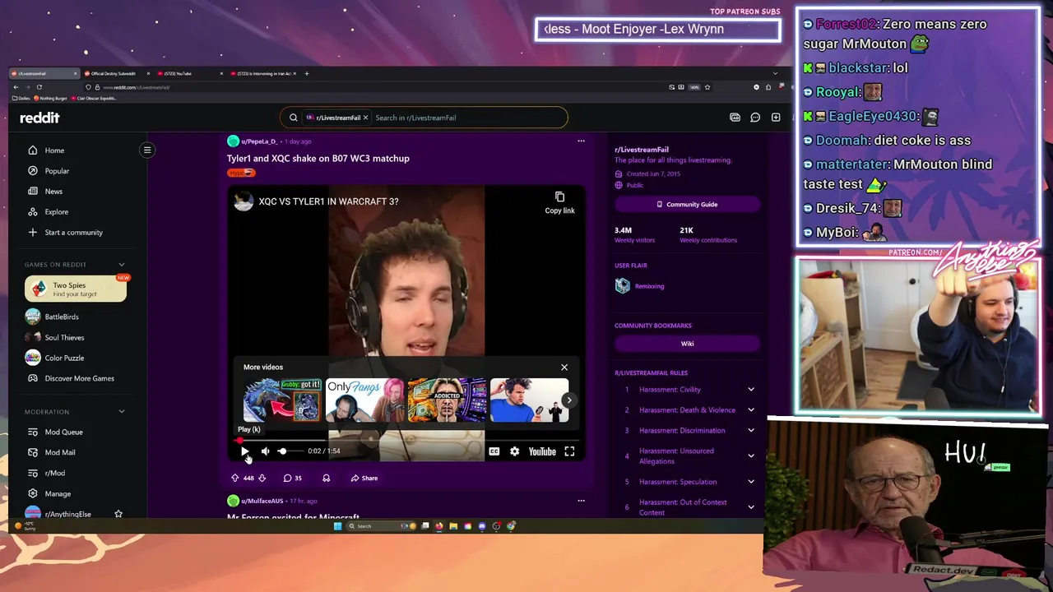This screenshot has height=592, width=1053.
Task: Open video player settings gear
Action: tap(514, 451)
